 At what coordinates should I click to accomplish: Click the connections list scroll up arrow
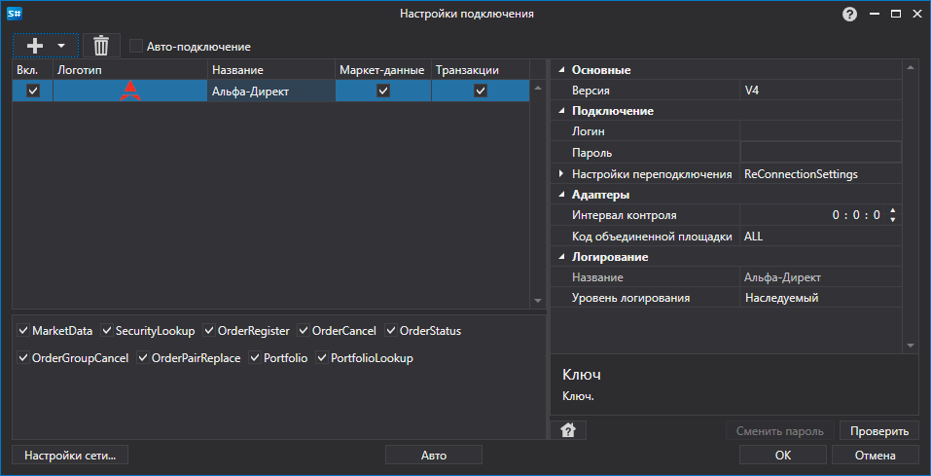click(538, 88)
